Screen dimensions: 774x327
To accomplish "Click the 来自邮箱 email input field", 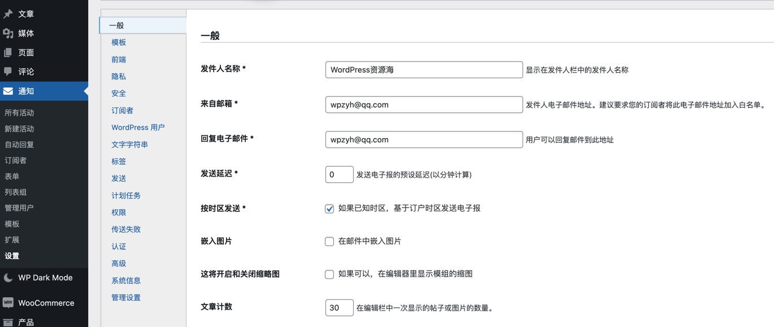I will click(424, 104).
